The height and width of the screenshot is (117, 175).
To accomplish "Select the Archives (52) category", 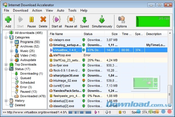I will [30, 46].
